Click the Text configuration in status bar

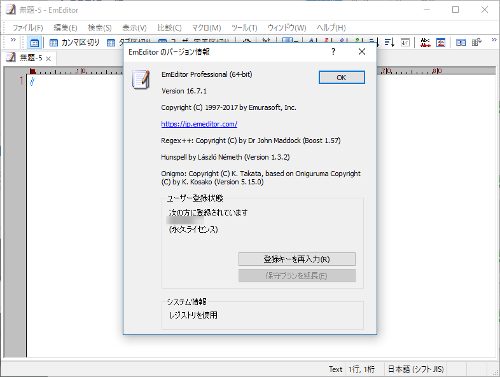click(x=335, y=369)
